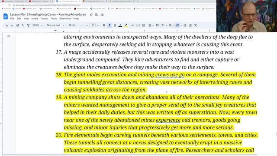Open the text alignment options

(151, 26)
